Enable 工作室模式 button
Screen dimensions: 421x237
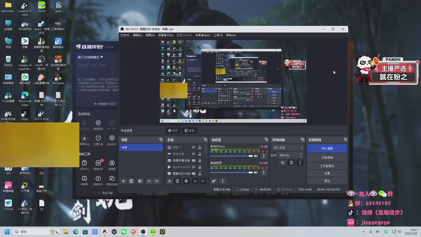[327, 166]
